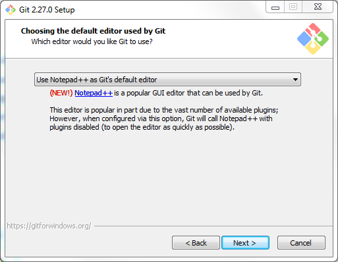The height and width of the screenshot is (262, 338).
Task: Continue setup with the Next > button
Action: (245, 243)
